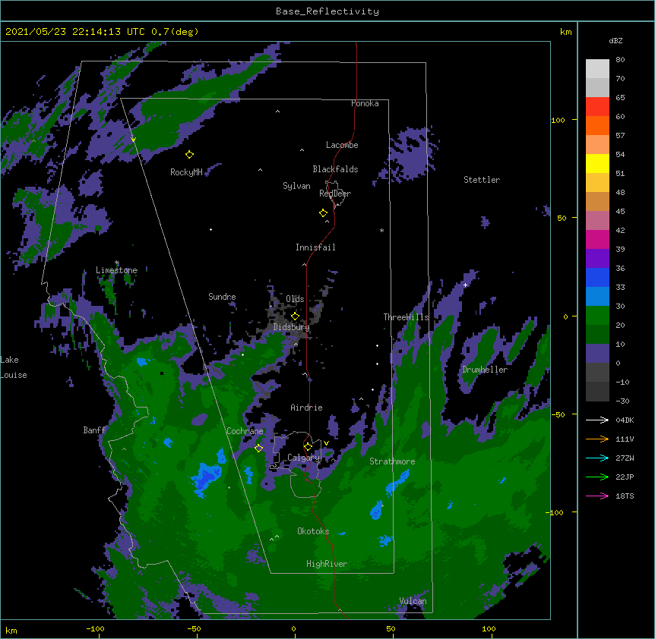Click the Okotoks town label
Image resolution: width=655 pixels, height=639 pixels.
313,531
